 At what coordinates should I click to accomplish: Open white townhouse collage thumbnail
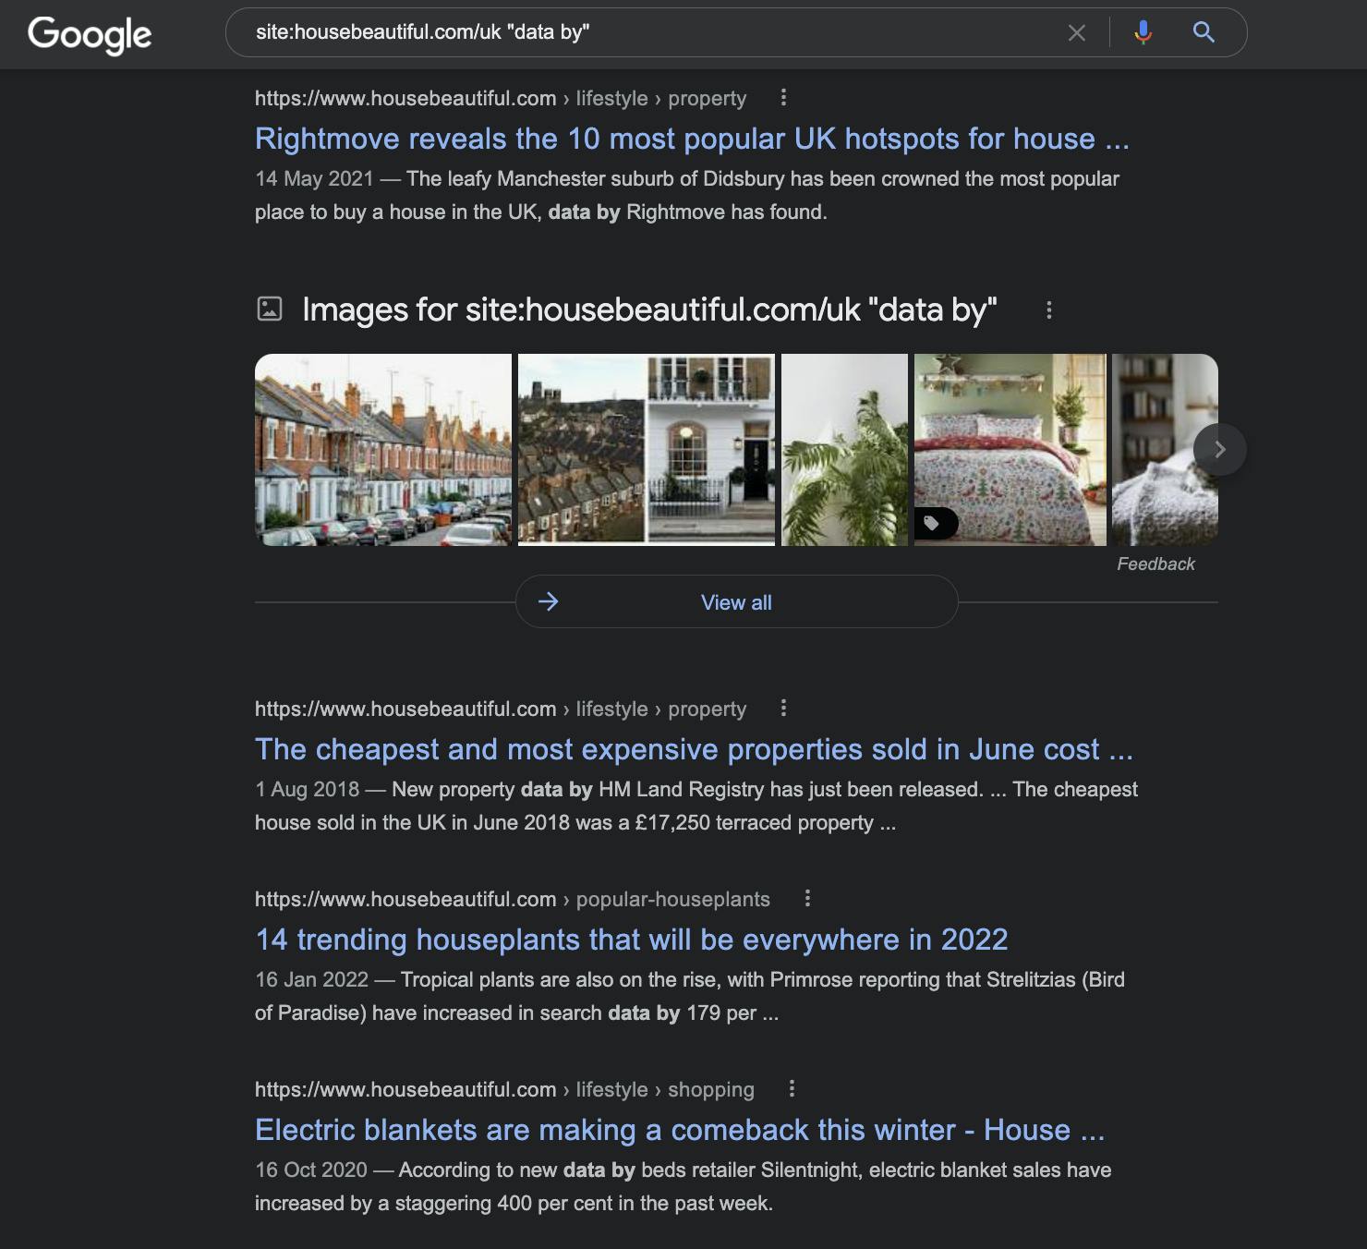(x=647, y=450)
